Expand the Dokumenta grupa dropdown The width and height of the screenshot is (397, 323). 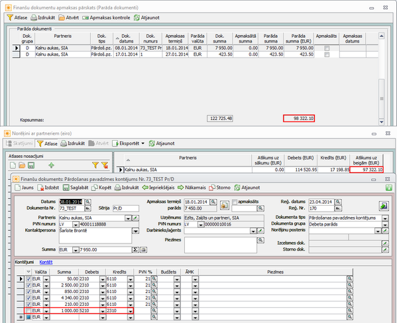coord(385,224)
